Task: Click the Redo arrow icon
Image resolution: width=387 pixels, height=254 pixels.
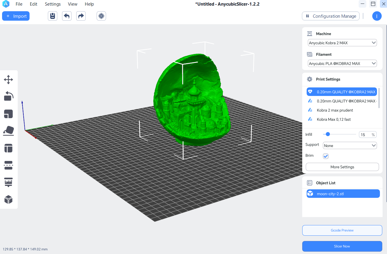Action: tap(81, 16)
